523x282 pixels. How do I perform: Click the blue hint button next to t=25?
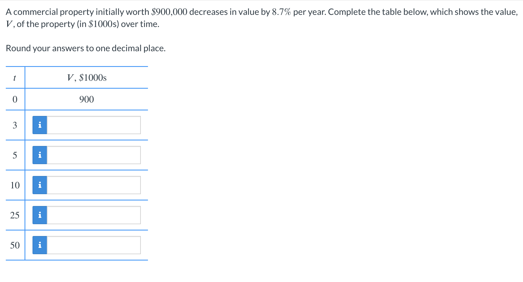40,215
